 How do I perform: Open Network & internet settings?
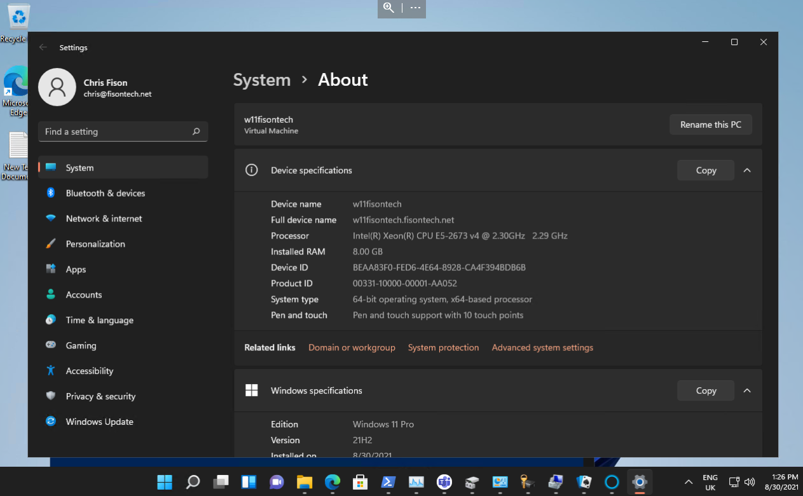tap(123, 218)
